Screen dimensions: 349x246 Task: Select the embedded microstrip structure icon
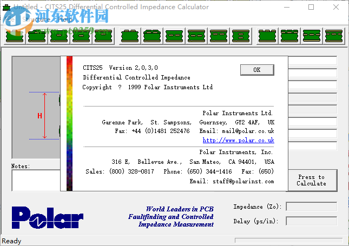coord(59,36)
